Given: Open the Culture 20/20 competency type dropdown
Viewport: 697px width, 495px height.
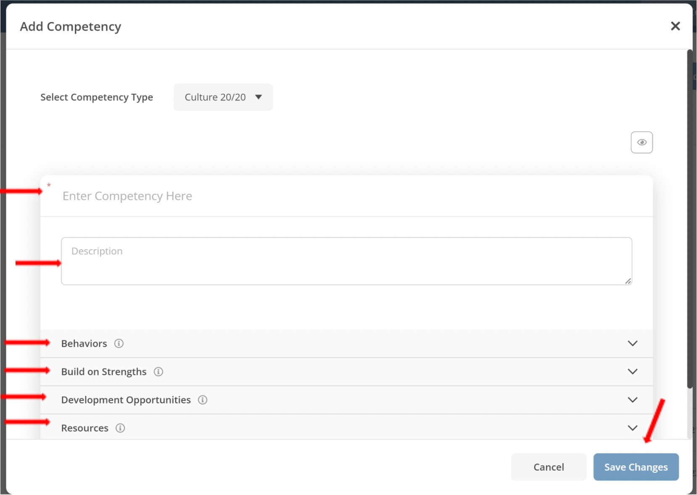Looking at the screenshot, I should 223,97.
